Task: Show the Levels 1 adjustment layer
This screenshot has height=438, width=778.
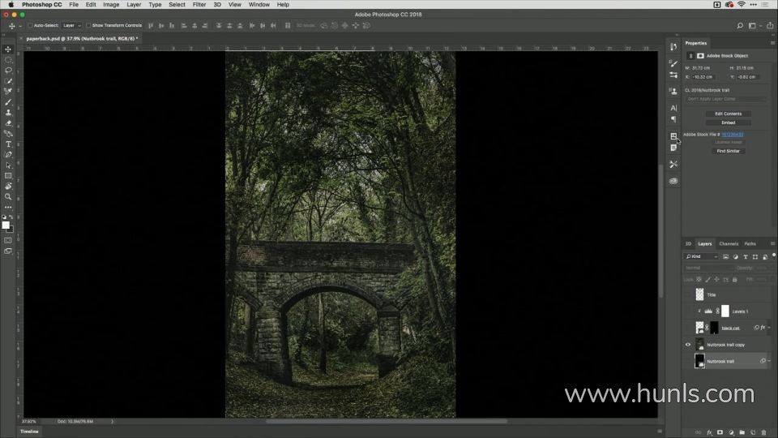Action: coord(688,311)
